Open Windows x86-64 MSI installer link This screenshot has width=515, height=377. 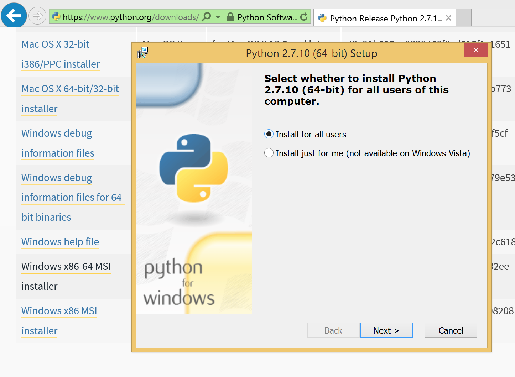tap(66, 276)
